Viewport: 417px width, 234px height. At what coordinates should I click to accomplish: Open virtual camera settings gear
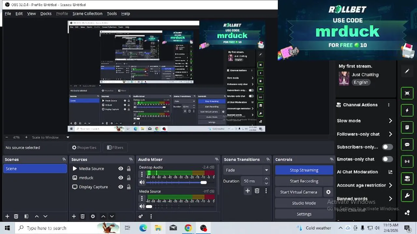point(328,192)
